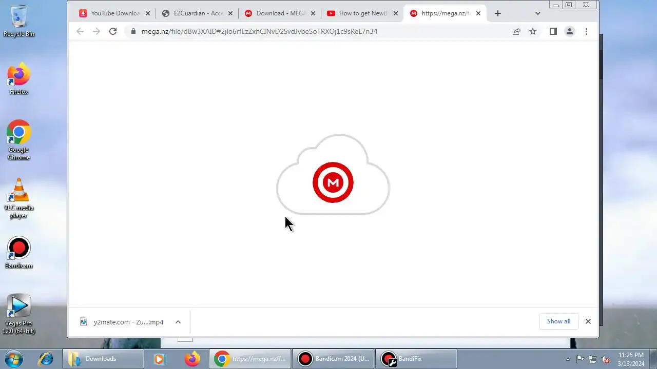This screenshot has width=657, height=369.
Task: Select Chrome mega.nz taskbar button
Action: click(250, 359)
